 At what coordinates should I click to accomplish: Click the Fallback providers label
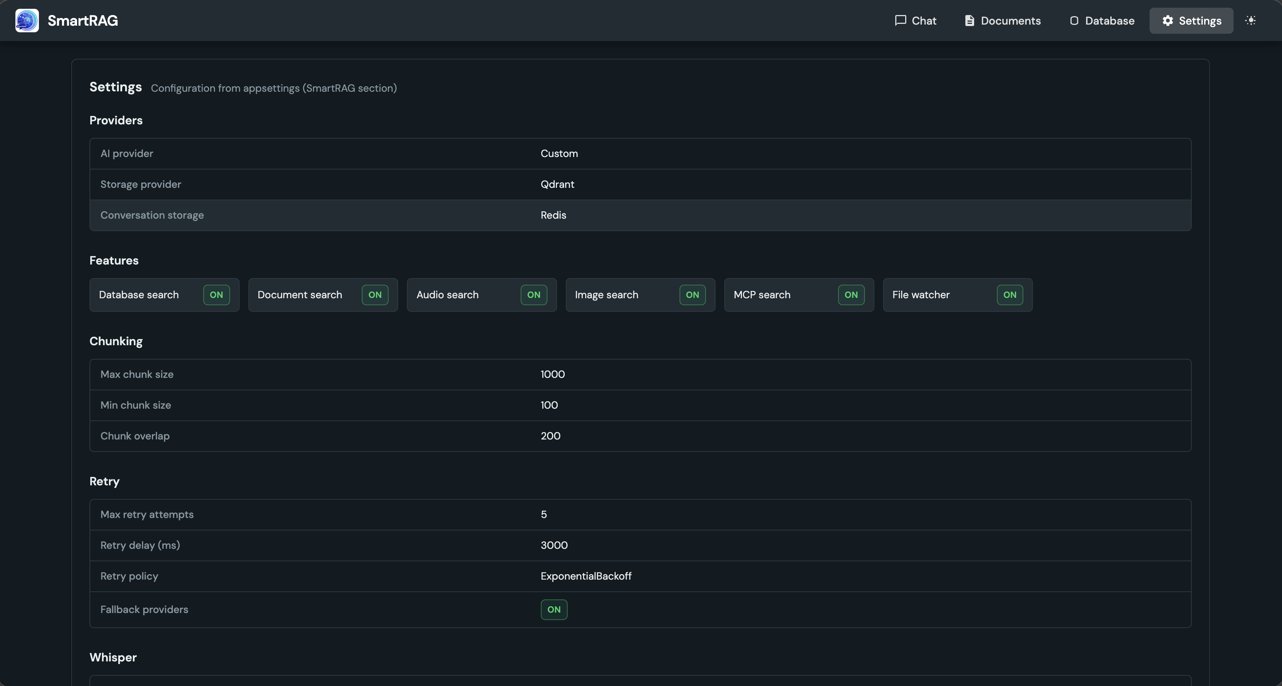(144, 610)
